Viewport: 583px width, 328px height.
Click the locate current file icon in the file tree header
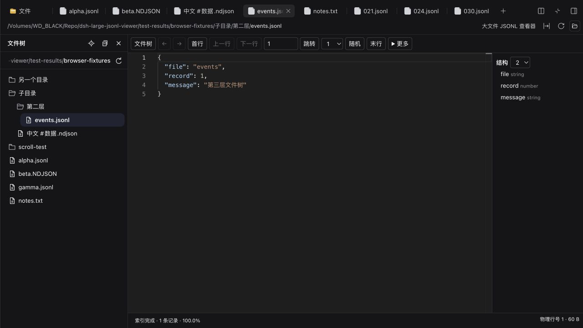coord(91,43)
